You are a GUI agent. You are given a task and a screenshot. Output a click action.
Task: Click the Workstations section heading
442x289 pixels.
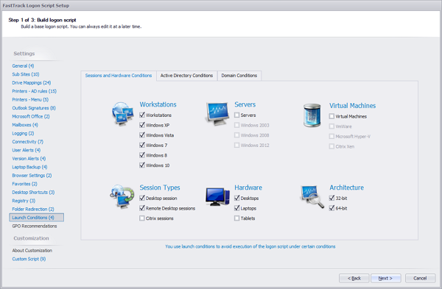point(158,104)
